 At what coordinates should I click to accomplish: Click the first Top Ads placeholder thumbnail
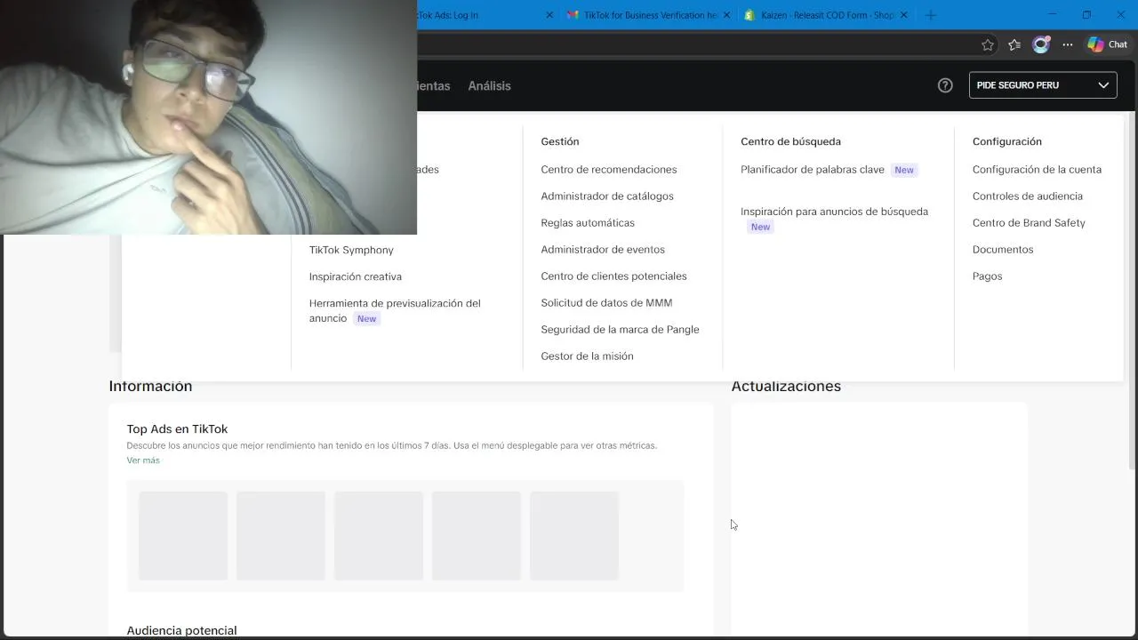(x=183, y=536)
